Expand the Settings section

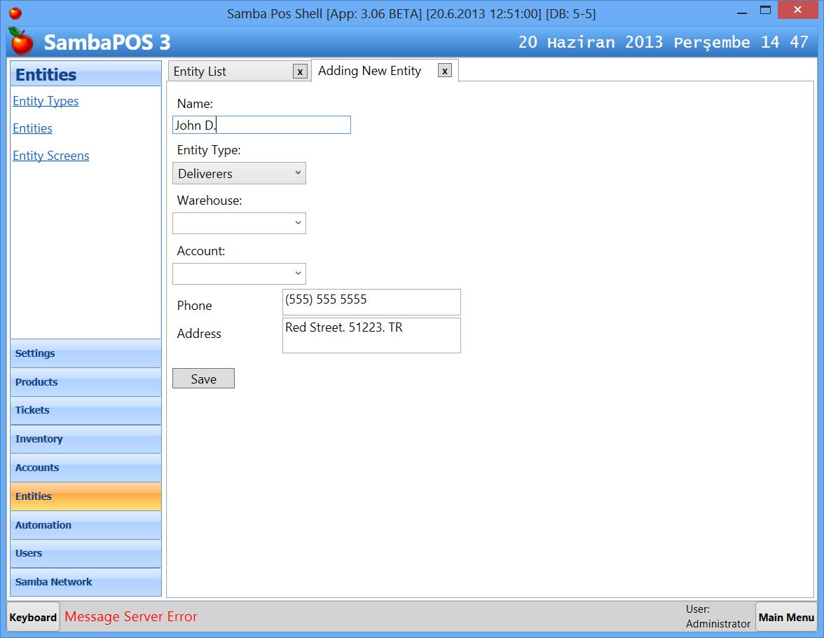coord(85,353)
